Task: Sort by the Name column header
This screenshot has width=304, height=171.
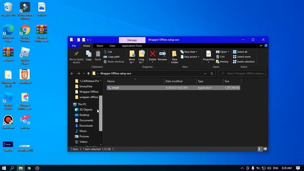Action: coord(135,81)
